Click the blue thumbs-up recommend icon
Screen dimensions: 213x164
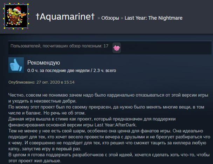(x=16, y=65)
